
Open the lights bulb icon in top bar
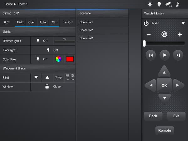(x=159, y=4)
